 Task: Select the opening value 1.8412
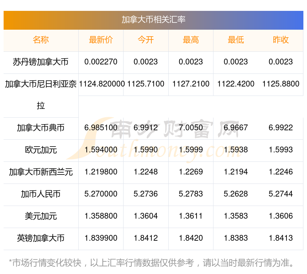click(x=146, y=238)
